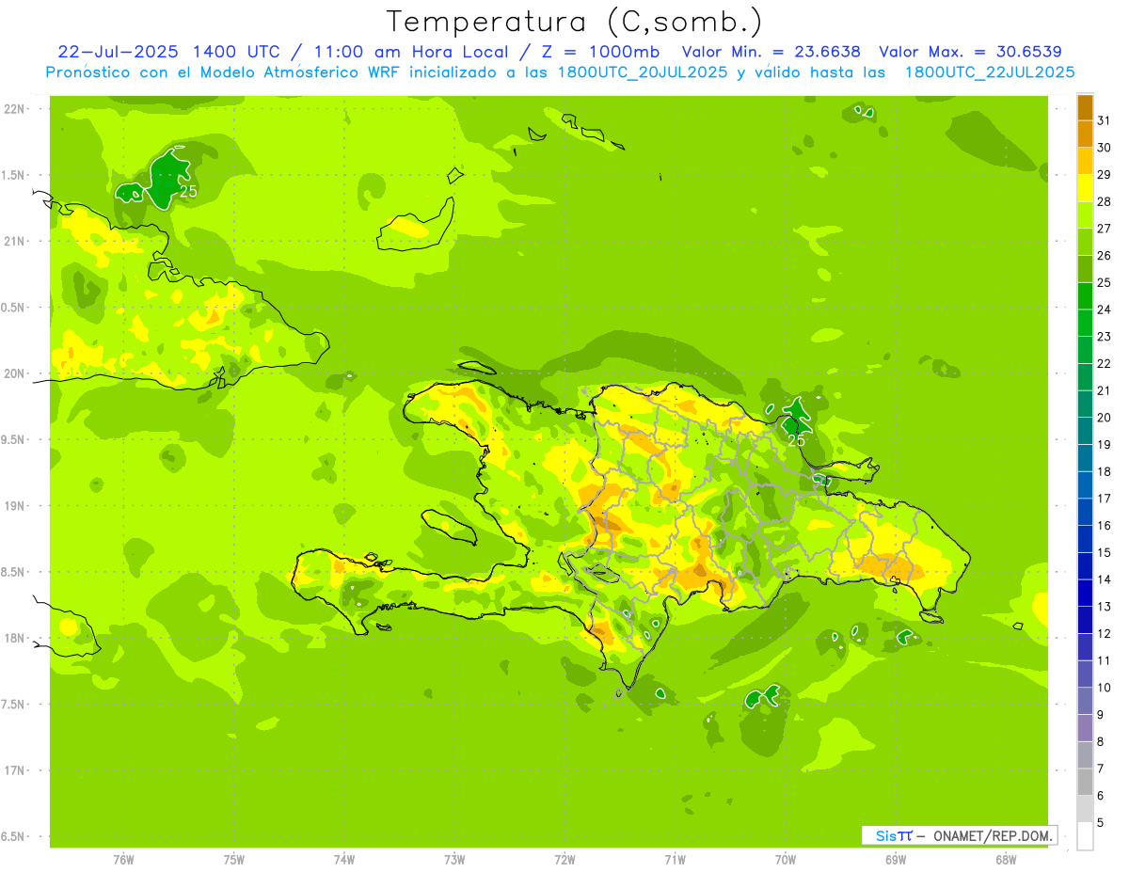Click the 18N latitude label
The width and height of the screenshot is (1129, 872).
pos(14,638)
